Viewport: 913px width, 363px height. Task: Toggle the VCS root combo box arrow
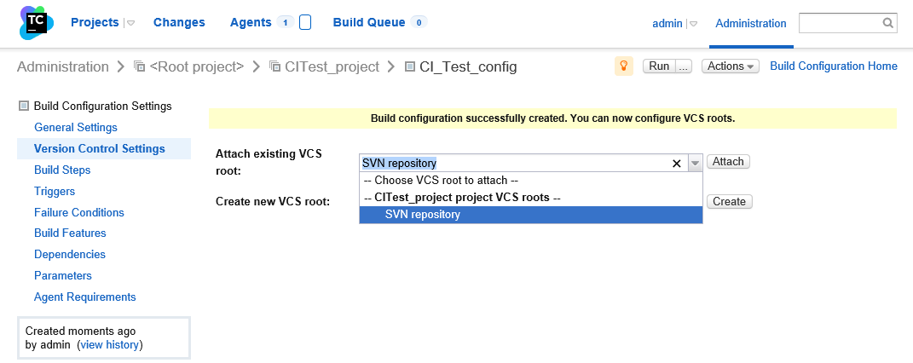tap(695, 163)
